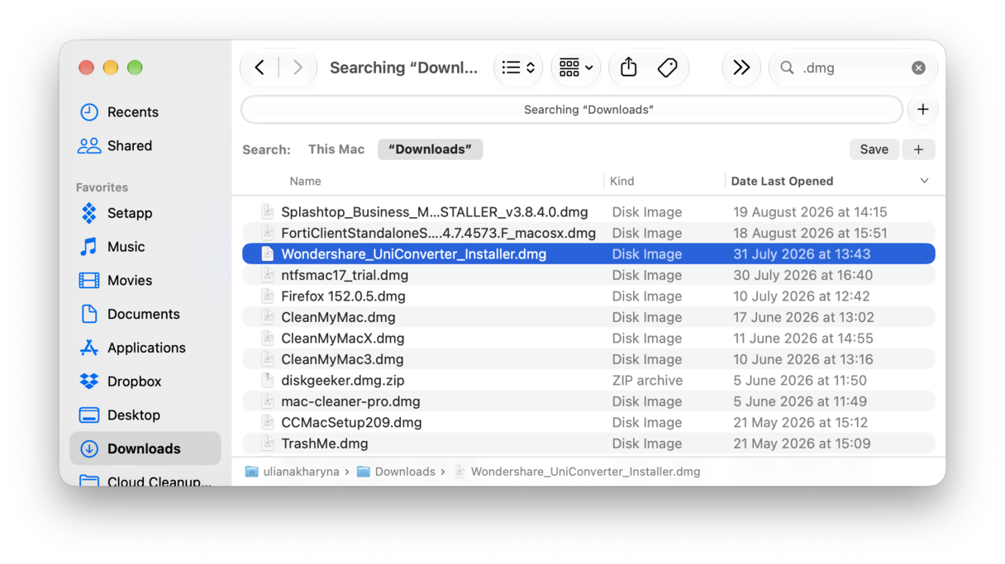The image size is (1005, 564).
Task: Click the magnifying glass search icon
Action: coord(787,68)
